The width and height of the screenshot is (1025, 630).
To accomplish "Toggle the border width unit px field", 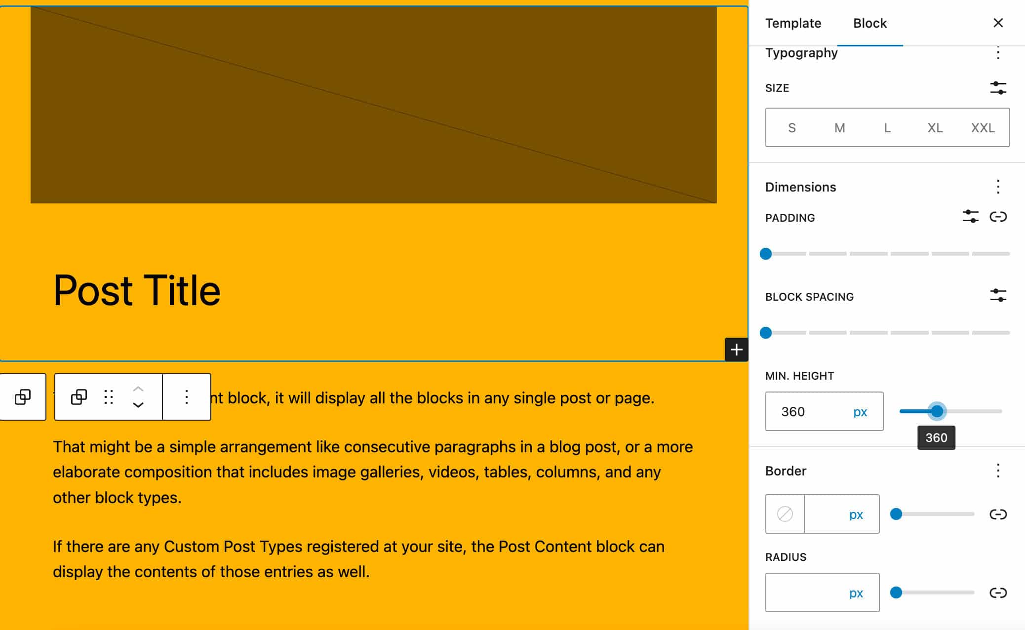I will (855, 513).
